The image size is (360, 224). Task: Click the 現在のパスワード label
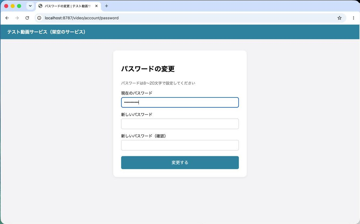pyautogui.click(x=137, y=93)
